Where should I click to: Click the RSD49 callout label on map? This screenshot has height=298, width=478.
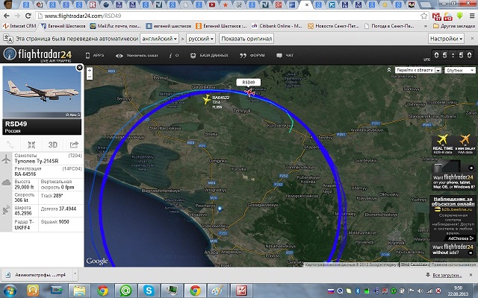pyautogui.click(x=249, y=82)
